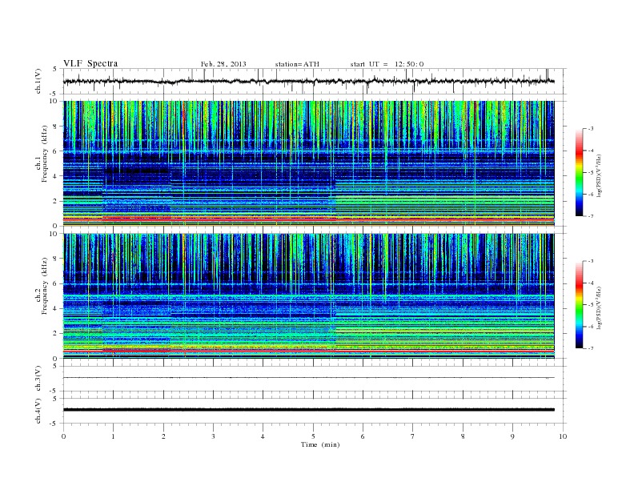Viewport: 634px width, 490px height.
Task: Click the 'ch.4(V)' axis label
Action: coord(38,411)
